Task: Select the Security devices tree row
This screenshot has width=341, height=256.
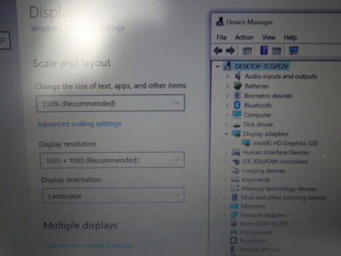Action: click(255, 249)
